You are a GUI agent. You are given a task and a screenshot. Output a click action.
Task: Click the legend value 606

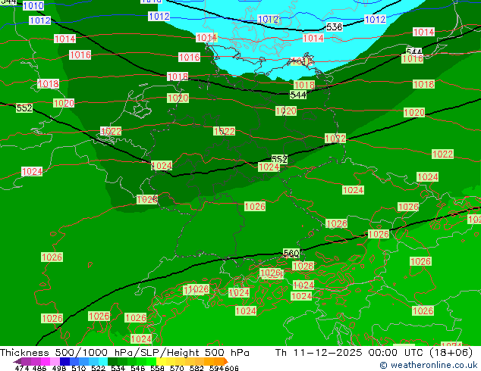pyautogui.click(x=231, y=368)
